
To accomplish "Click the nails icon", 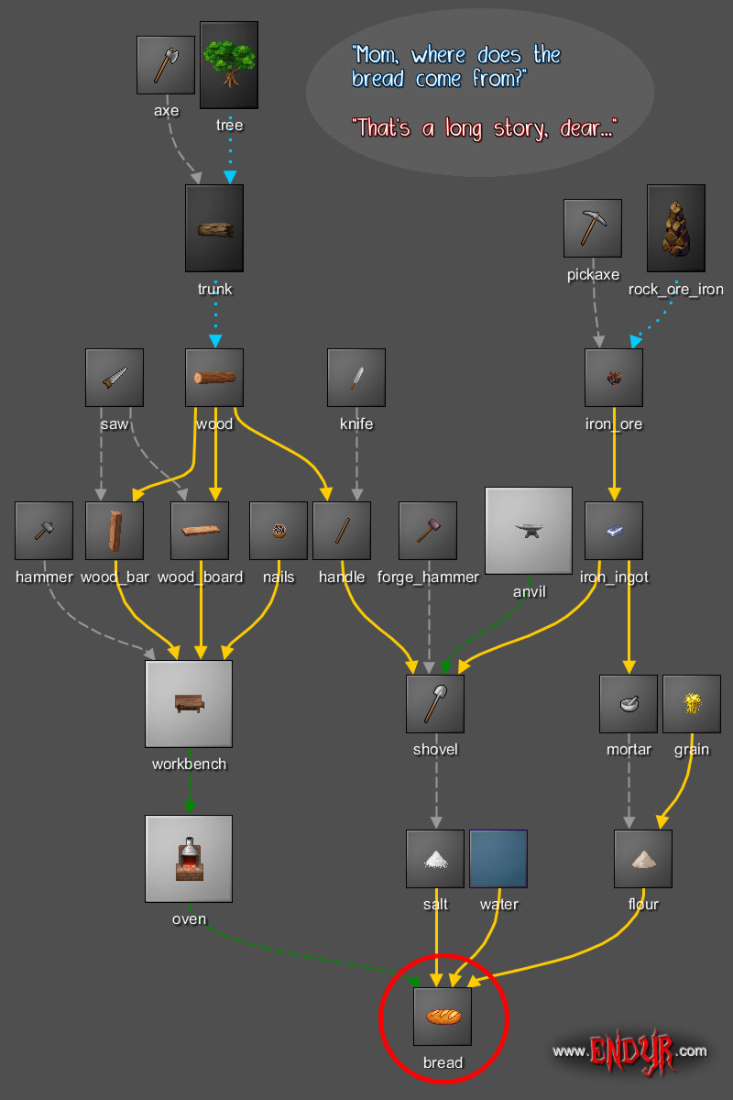I will [x=279, y=531].
